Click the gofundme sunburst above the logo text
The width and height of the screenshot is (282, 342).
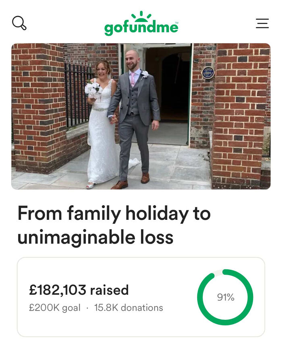141,17
